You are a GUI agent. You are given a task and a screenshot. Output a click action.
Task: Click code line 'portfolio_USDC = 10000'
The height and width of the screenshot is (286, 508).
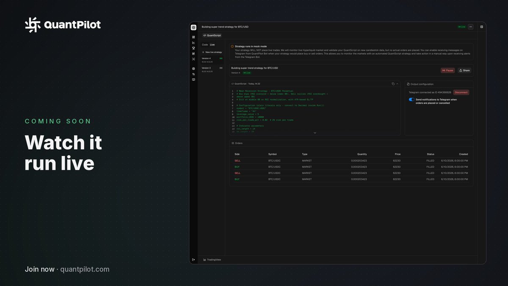251,117
